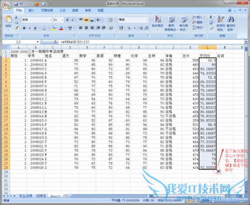Switch to the 审阅 ribbon tab

(x=88, y=10)
